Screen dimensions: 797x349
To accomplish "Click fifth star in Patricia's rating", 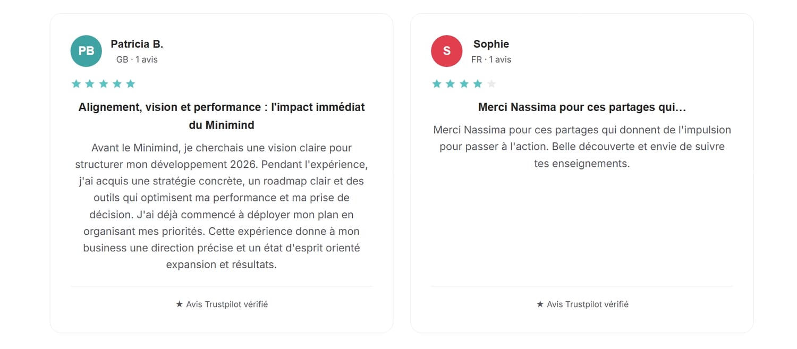I will 131,83.
